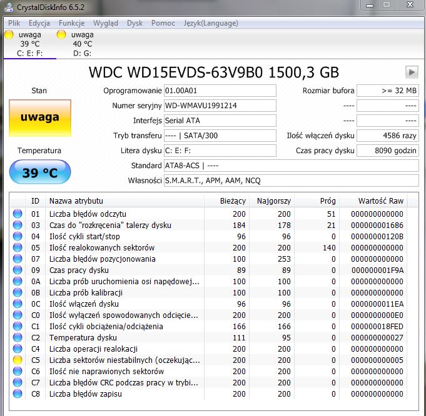Click the Litera dysku field
This screenshot has width=426, height=416.
point(220,151)
